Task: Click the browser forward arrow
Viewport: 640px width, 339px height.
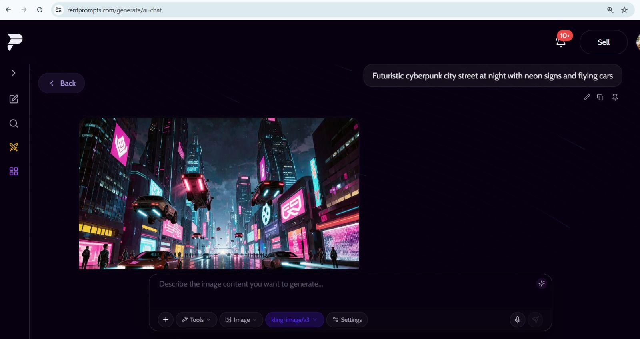Action: [x=24, y=10]
